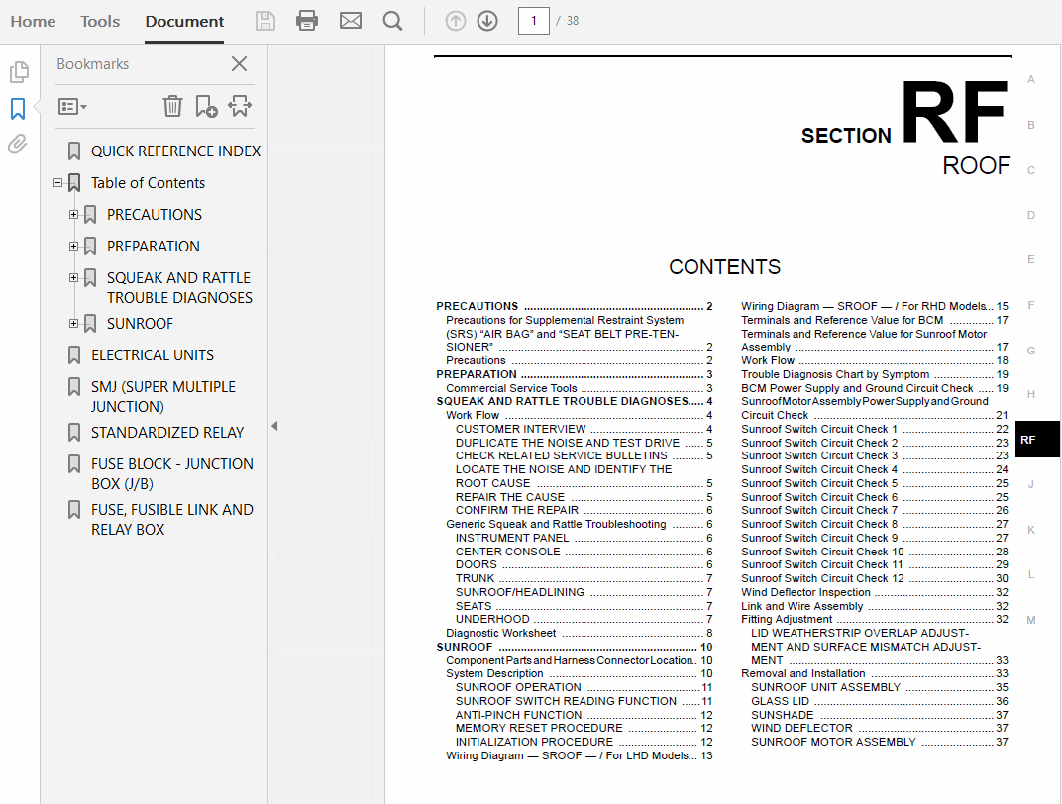Image resolution: width=1062 pixels, height=804 pixels.
Task: Expand the SUNROOF bookmark
Action: pyautogui.click(x=73, y=323)
